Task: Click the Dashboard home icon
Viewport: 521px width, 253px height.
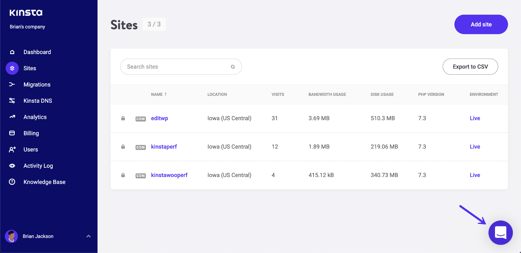Action: click(x=12, y=52)
